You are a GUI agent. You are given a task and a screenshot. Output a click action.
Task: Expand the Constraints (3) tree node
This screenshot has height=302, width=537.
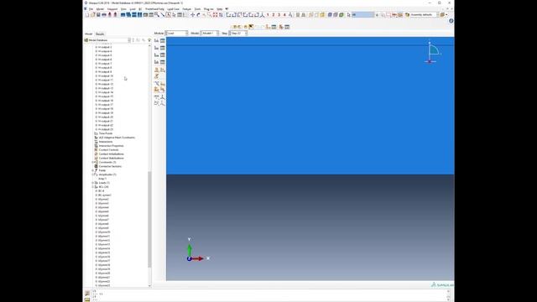click(x=93, y=162)
